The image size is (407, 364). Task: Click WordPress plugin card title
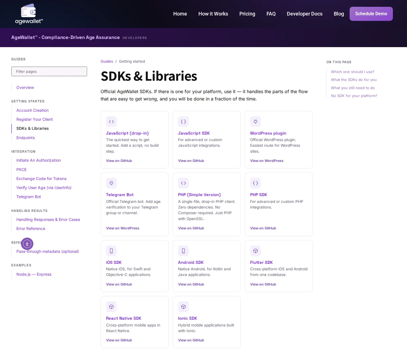pyautogui.click(x=268, y=133)
